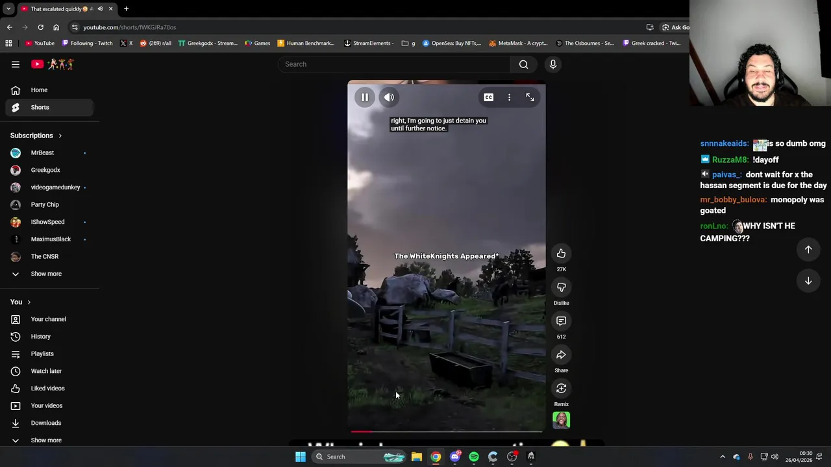Image resolution: width=831 pixels, height=467 pixels.
Task: Open the StreamElements bookmark
Action: (369, 43)
